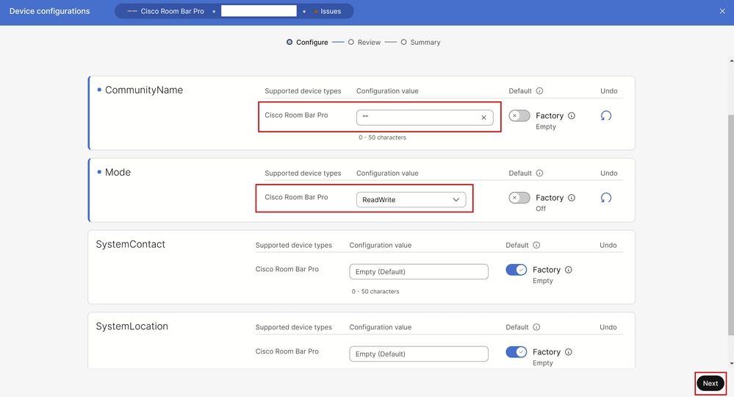Viewport: 734px width, 397px height.
Task: Open info icon next to Mode Factory label
Action: (x=571, y=198)
